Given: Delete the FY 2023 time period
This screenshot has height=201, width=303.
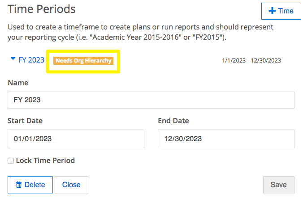Looking at the screenshot, I should click(30, 185).
